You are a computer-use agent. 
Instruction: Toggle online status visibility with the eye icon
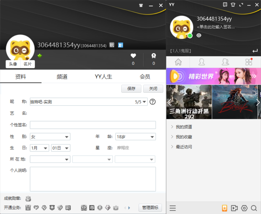point(199,35)
